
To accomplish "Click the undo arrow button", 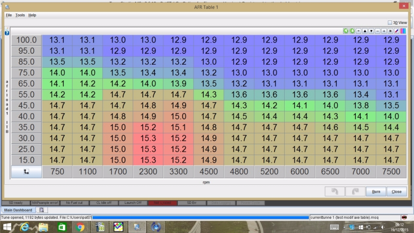I will click(x=334, y=191).
